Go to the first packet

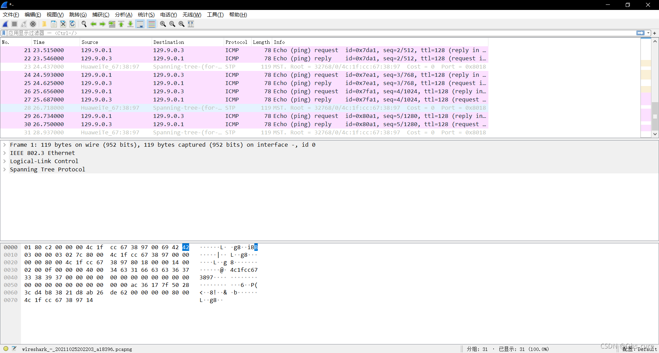121,24
